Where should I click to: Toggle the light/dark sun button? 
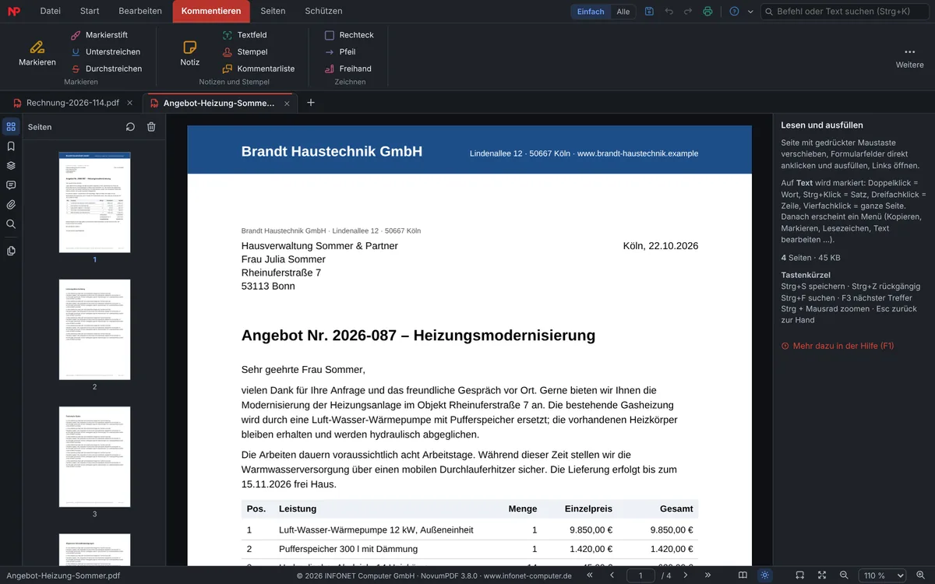(765, 575)
